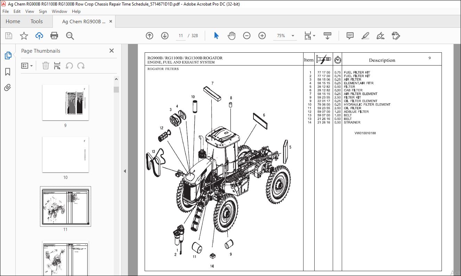Activate the Hand pan tool
The width and height of the screenshot is (461, 276).
pos(232,36)
